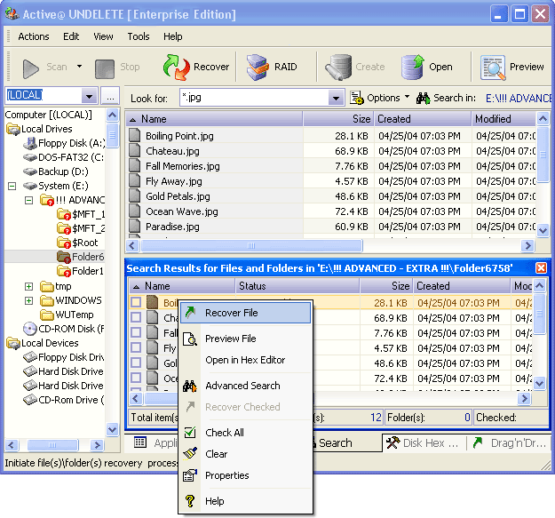Close the Search Results panel
Screen dimensions: 555x518
(x=541, y=268)
